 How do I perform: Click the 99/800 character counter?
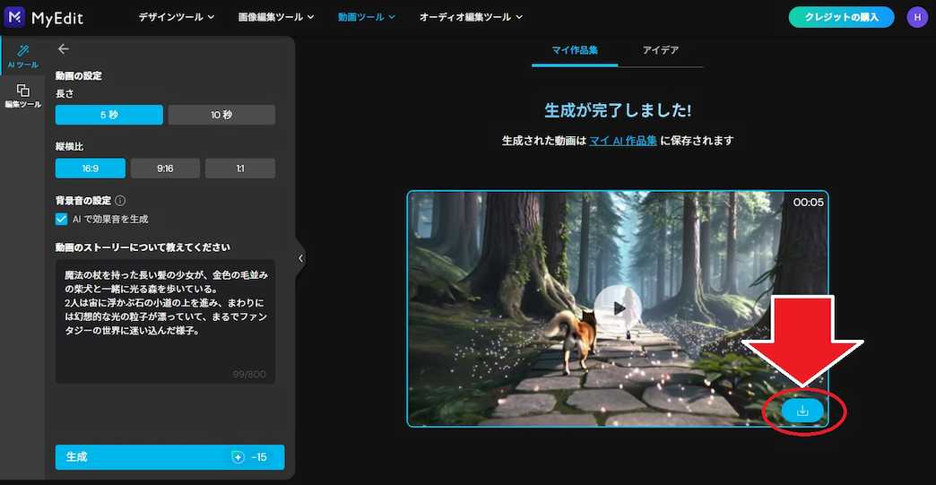[x=249, y=374]
